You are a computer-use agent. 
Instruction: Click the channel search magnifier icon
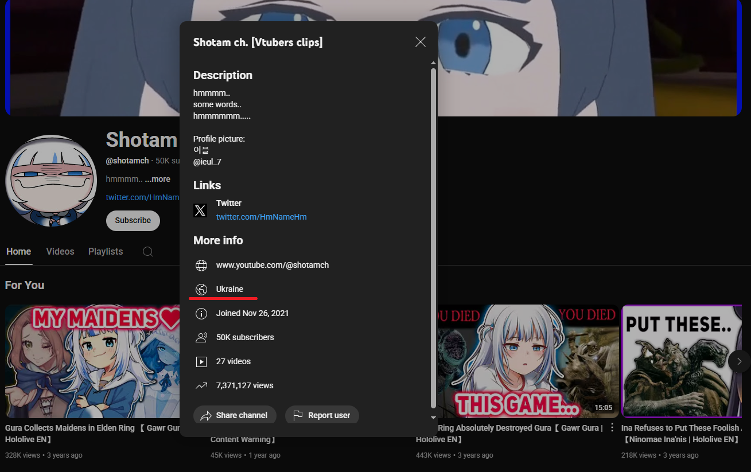tap(148, 252)
